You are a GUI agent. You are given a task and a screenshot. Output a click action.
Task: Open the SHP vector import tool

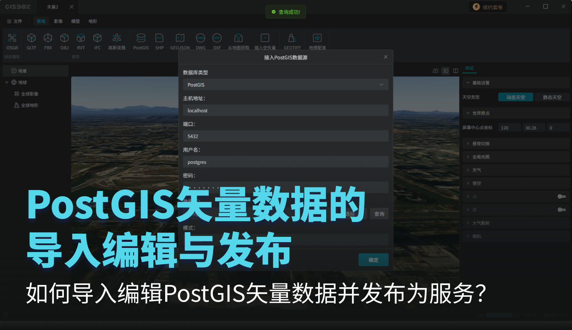[x=159, y=38]
